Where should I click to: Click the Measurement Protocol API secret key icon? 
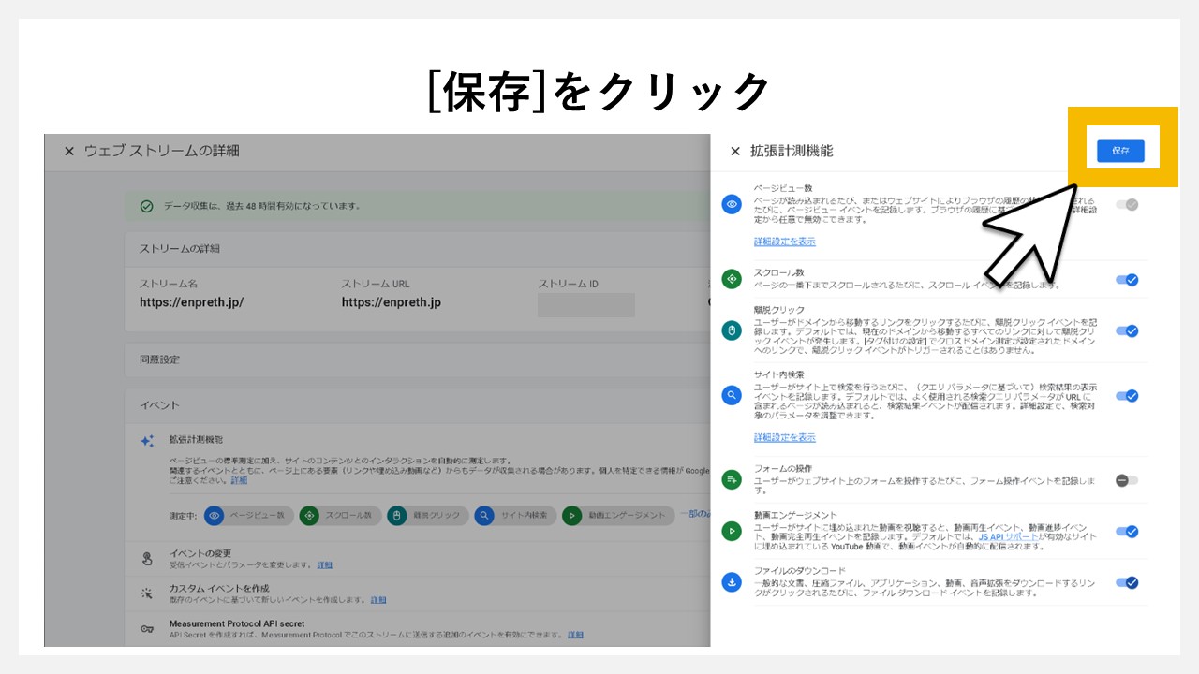click(x=145, y=628)
